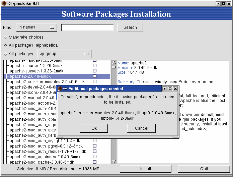Click the 'Size: 1047 KB' text
This screenshot has height=177, width=233.
tap(131, 72)
